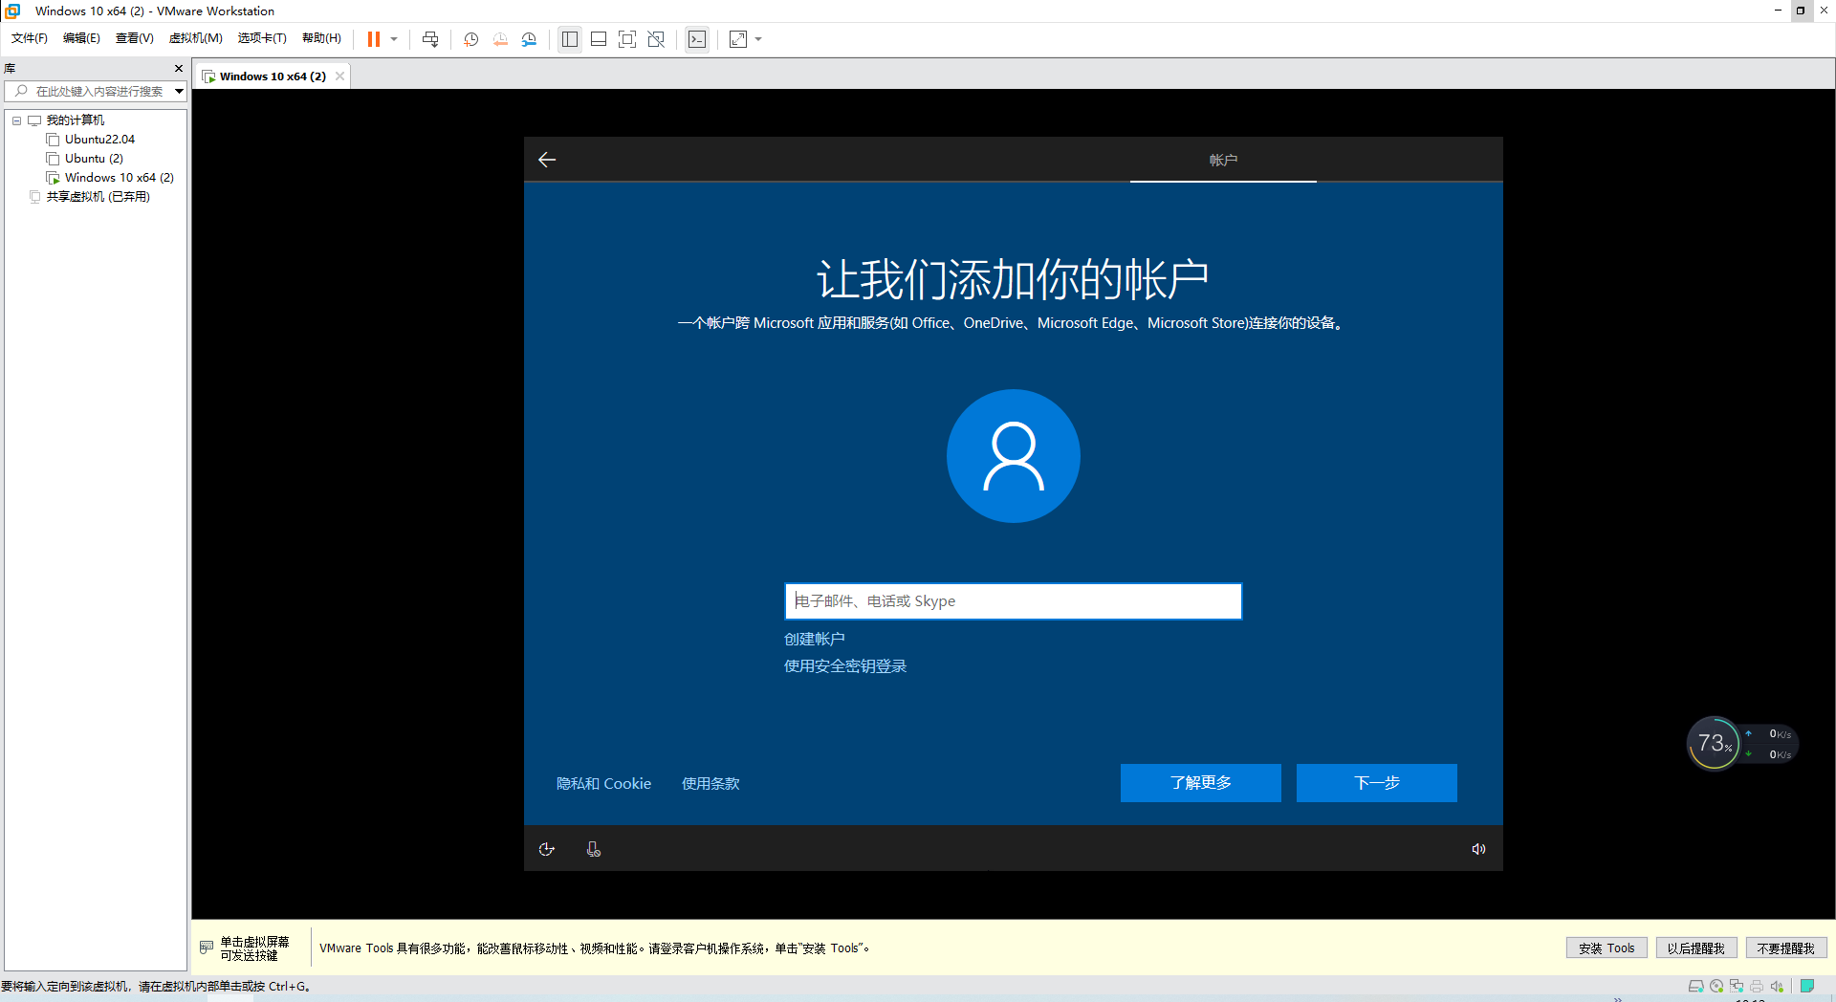1836x1002 pixels.
Task: Open the 查看(V) menu
Action: tap(134, 38)
